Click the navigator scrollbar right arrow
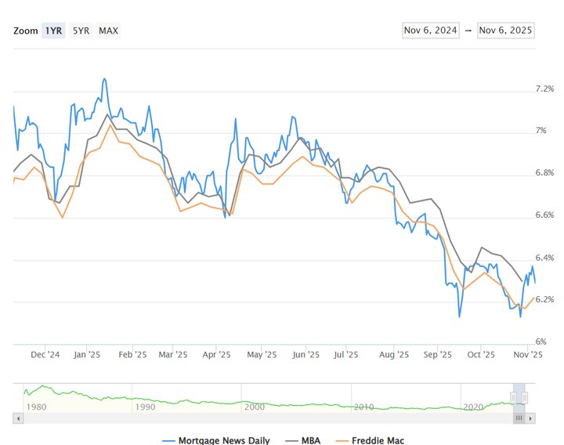The image size is (564, 445). [x=529, y=419]
